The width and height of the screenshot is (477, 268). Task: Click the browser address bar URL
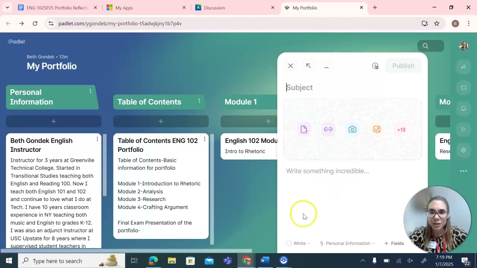point(120,23)
